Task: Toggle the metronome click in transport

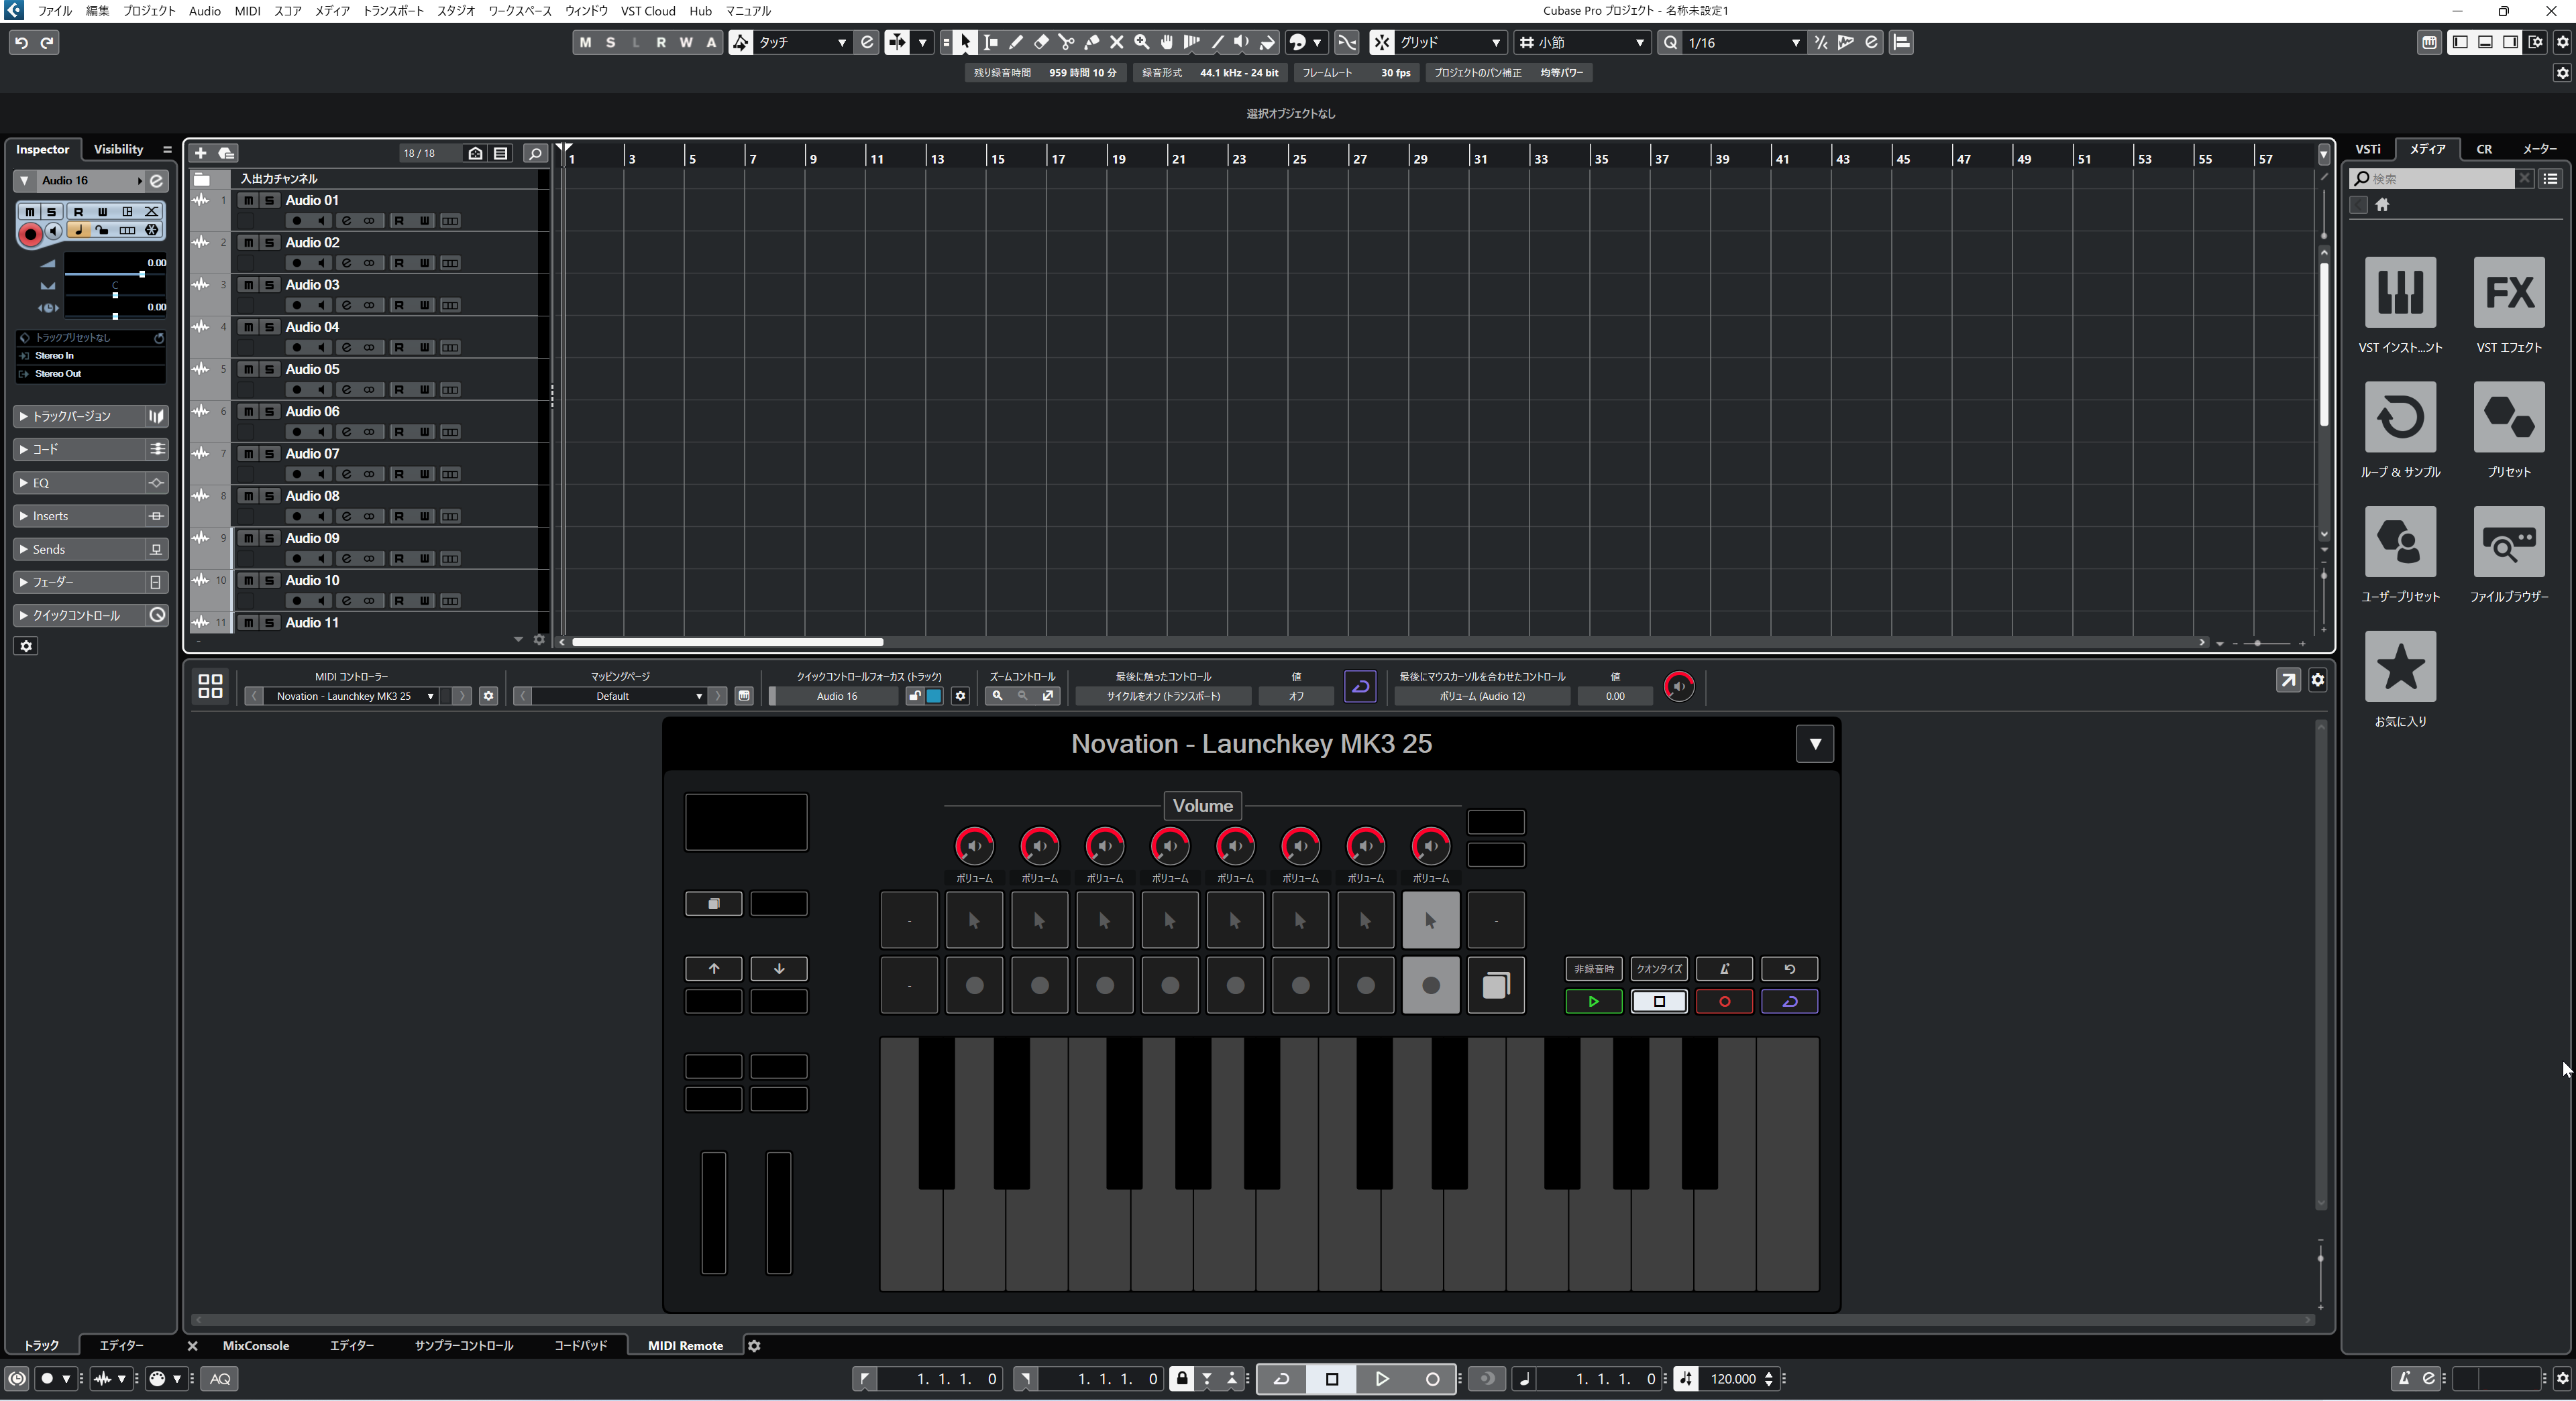Action: click(2404, 1379)
